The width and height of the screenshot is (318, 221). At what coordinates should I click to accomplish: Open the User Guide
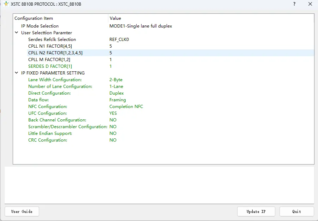click(22, 211)
